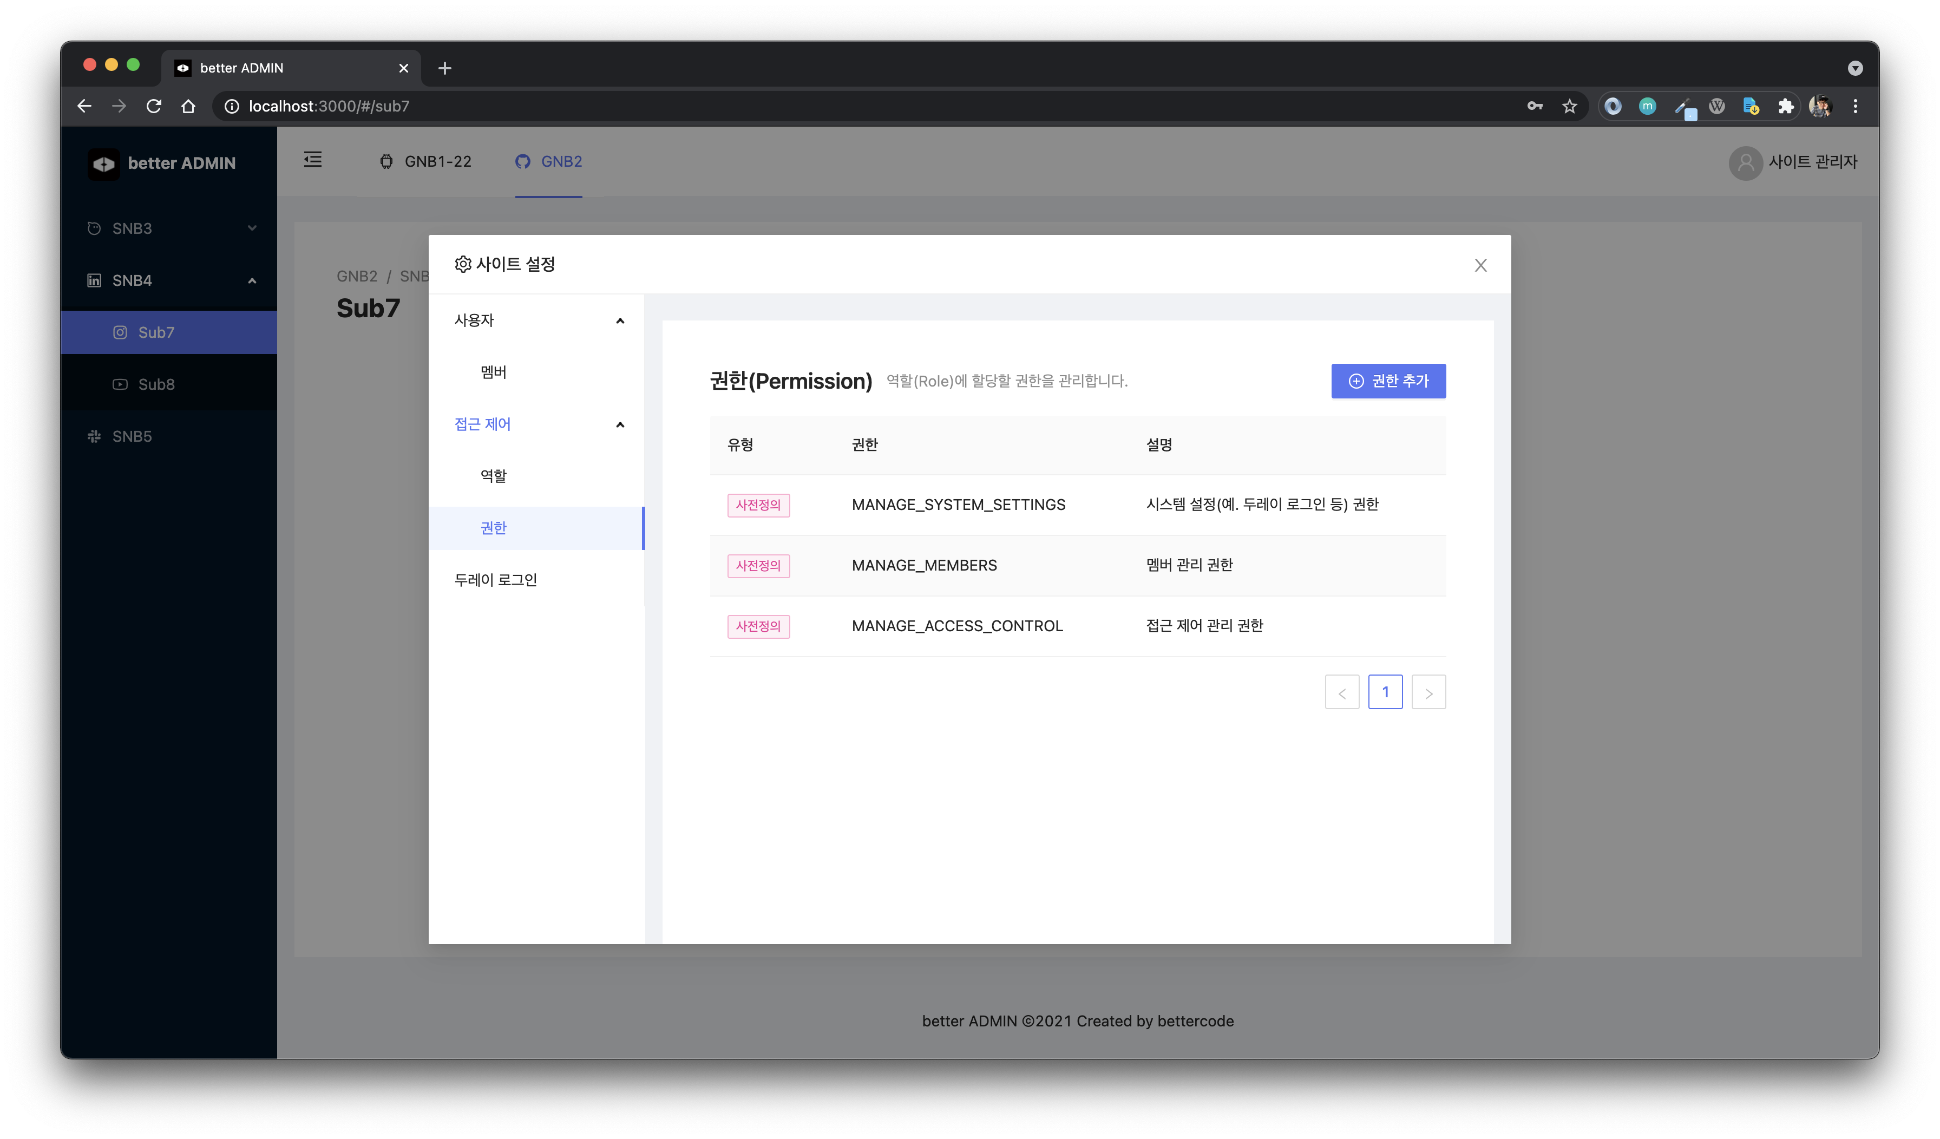
Task: Click the 사전정의 tag for MANAGE_SYSTEM_SETTINGS
Action: point(758,505)
